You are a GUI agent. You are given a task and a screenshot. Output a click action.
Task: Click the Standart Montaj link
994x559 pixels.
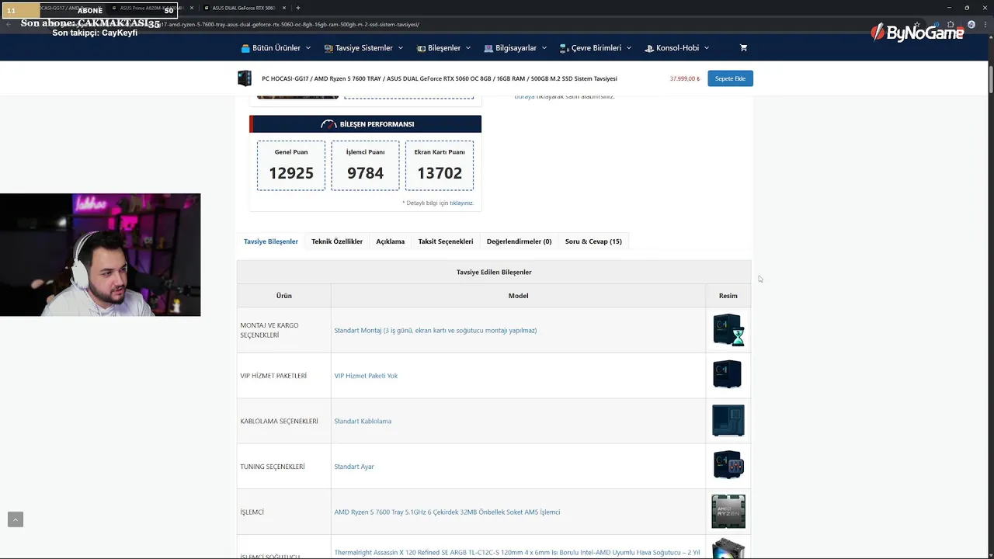[x=436, y=330]
